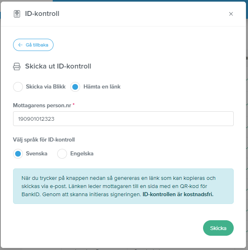Click the printer icon beside Skicka ut ID-kontroll

click(x=17, y=66)
